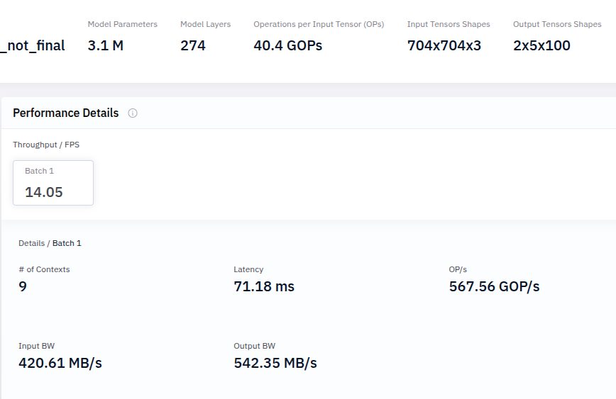Select the 71.18 ms latency value

pyautogui.click(x=264, y=286)
